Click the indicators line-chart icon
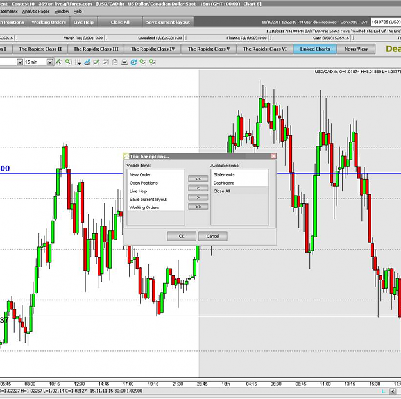 [x=106, y=62]
